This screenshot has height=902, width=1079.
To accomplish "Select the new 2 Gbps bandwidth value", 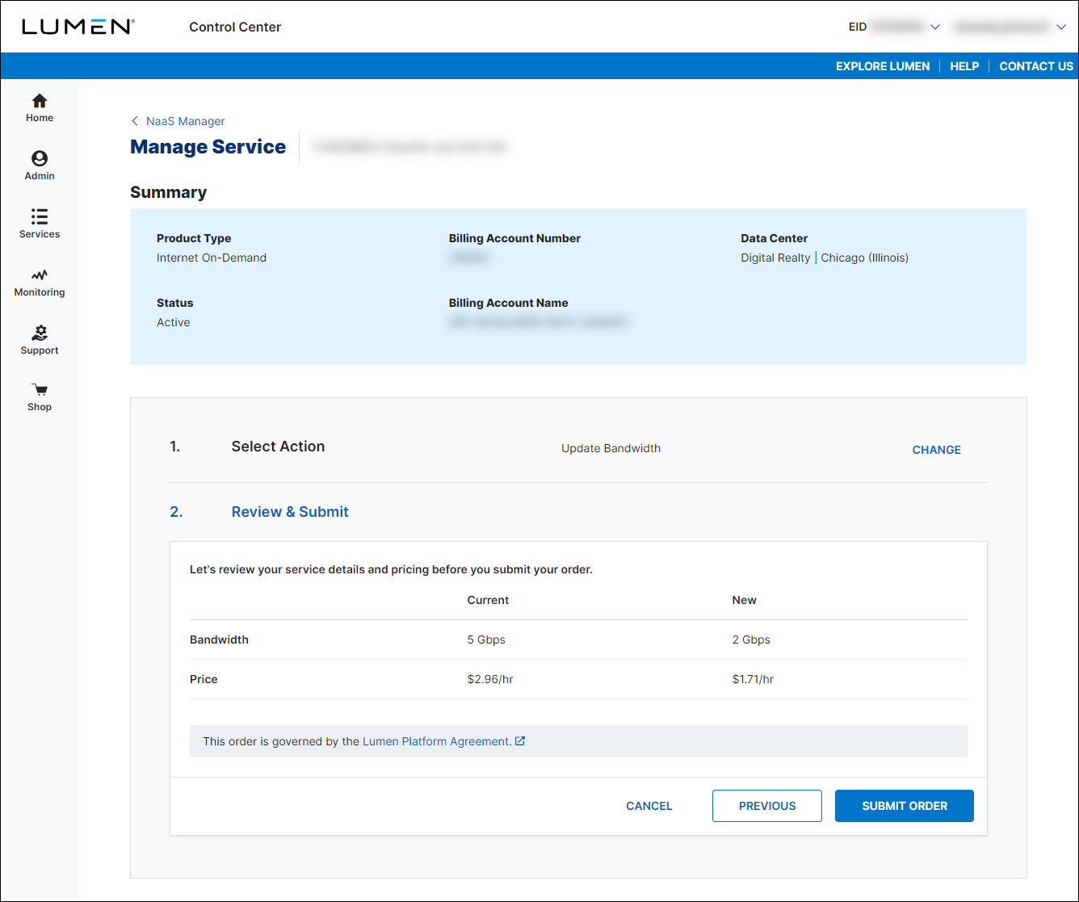I will point(751,640).
